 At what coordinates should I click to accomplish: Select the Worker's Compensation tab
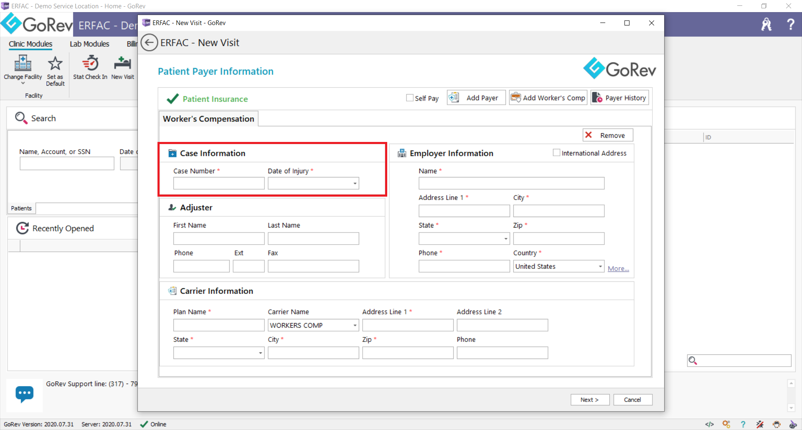click(208, 119)
